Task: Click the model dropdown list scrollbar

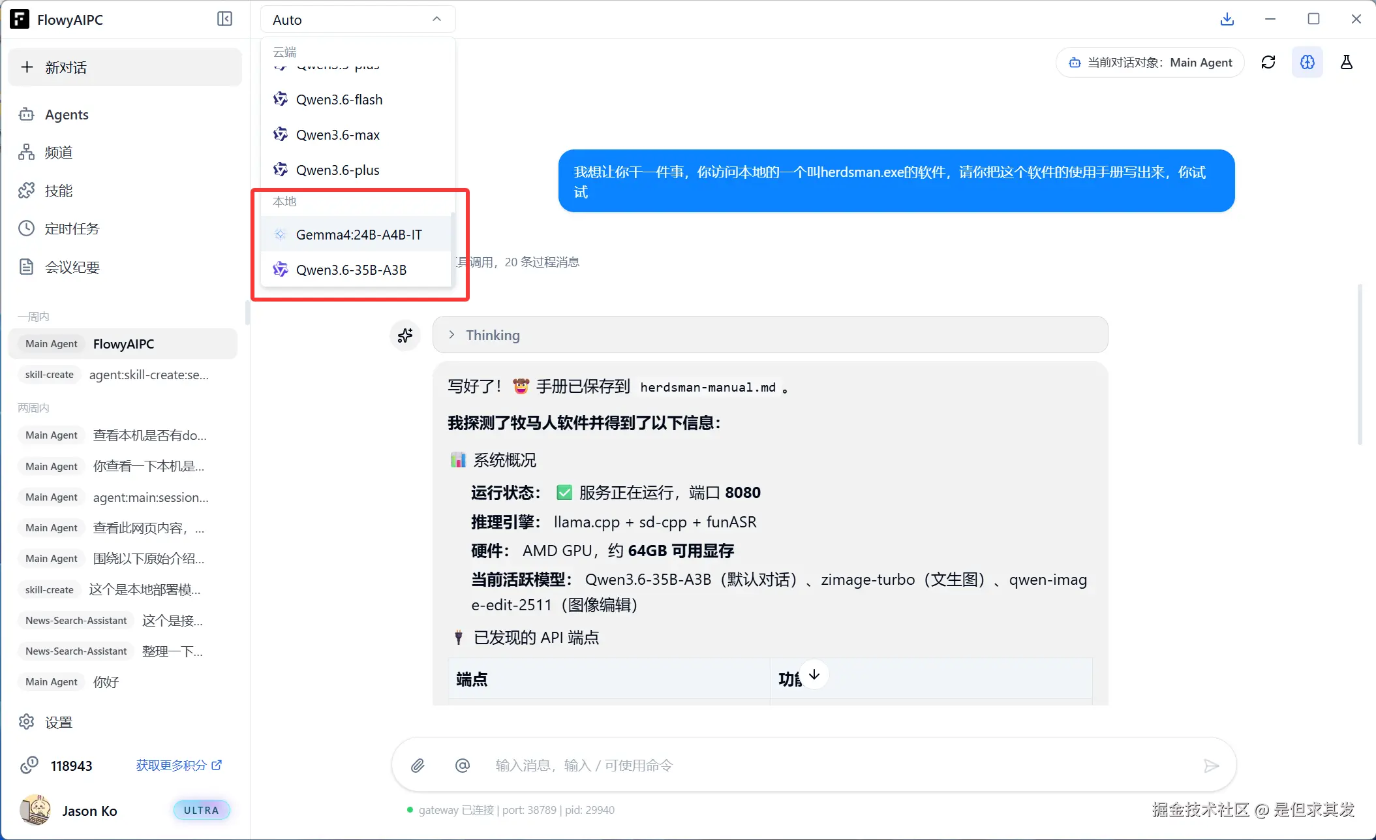Action: 453,249
